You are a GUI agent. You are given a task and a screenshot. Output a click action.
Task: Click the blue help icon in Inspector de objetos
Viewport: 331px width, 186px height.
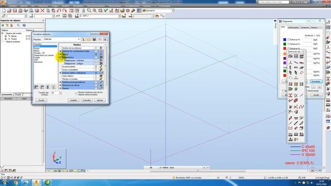24,25
